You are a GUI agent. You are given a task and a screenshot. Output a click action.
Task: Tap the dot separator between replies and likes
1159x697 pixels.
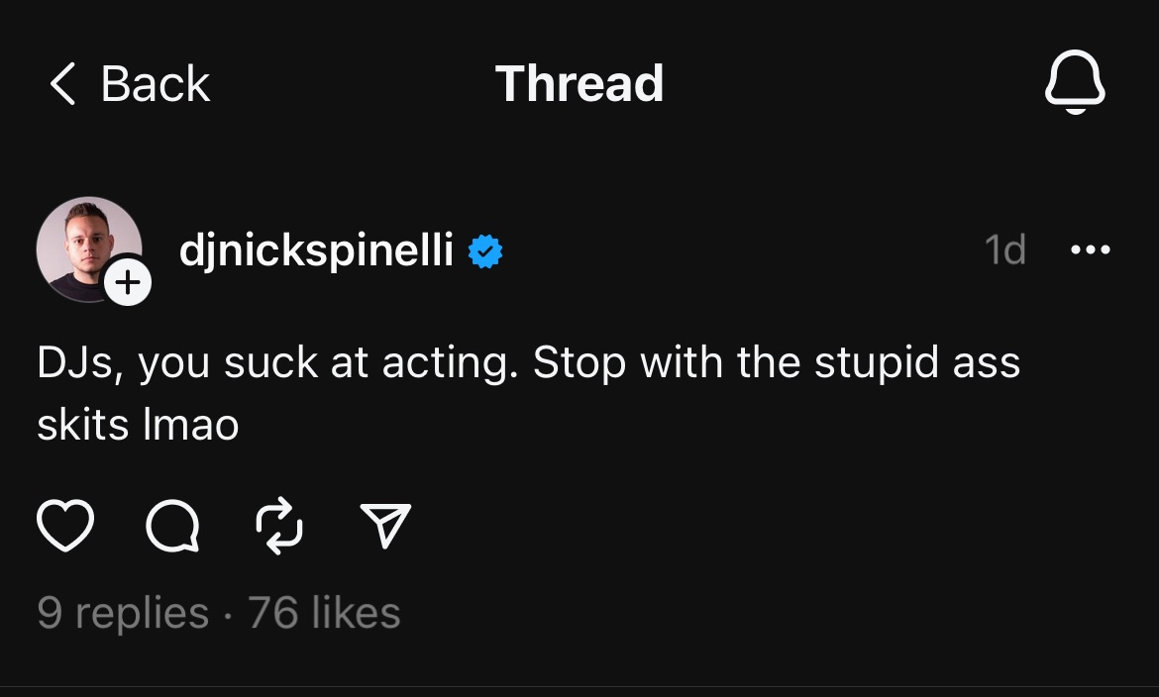229,614
